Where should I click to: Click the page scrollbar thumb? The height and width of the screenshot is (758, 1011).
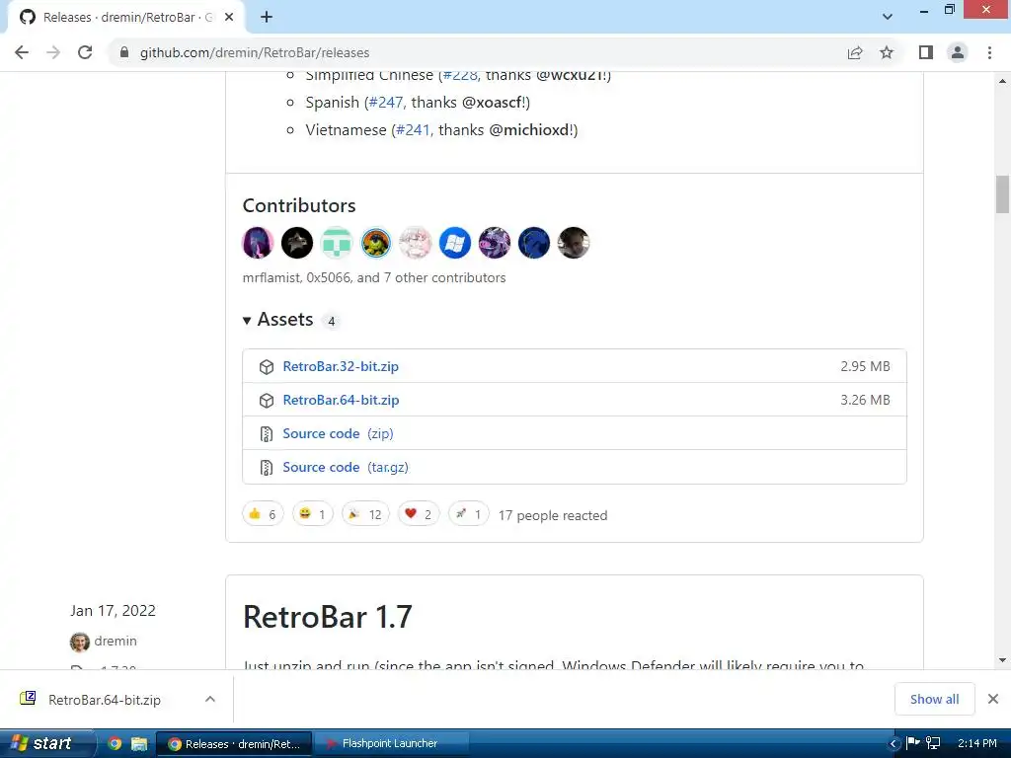pos(1002,194)
